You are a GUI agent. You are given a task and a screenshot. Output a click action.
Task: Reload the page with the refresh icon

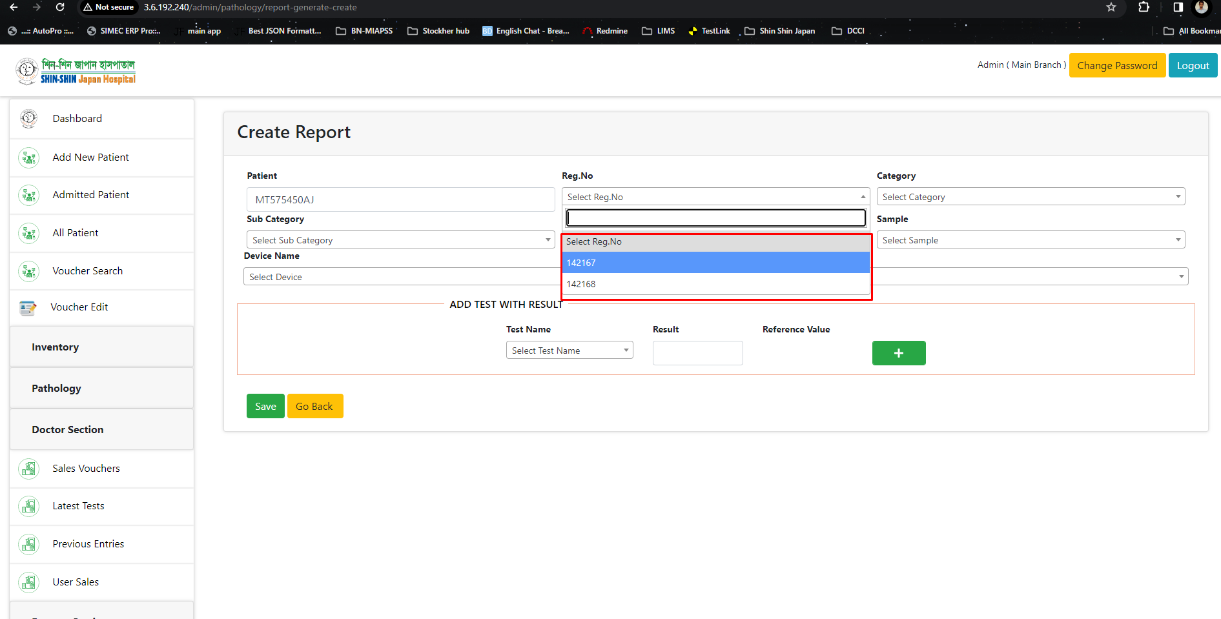pyautogui.click(x=60, y=7)
